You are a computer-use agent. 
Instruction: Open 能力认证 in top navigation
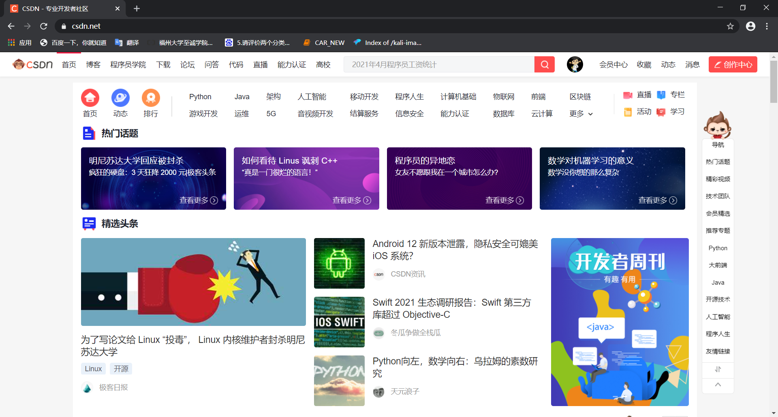(x=292, y=64)
